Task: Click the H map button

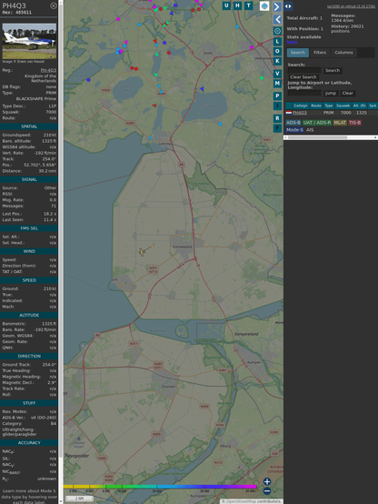Action: click(238, 5)
